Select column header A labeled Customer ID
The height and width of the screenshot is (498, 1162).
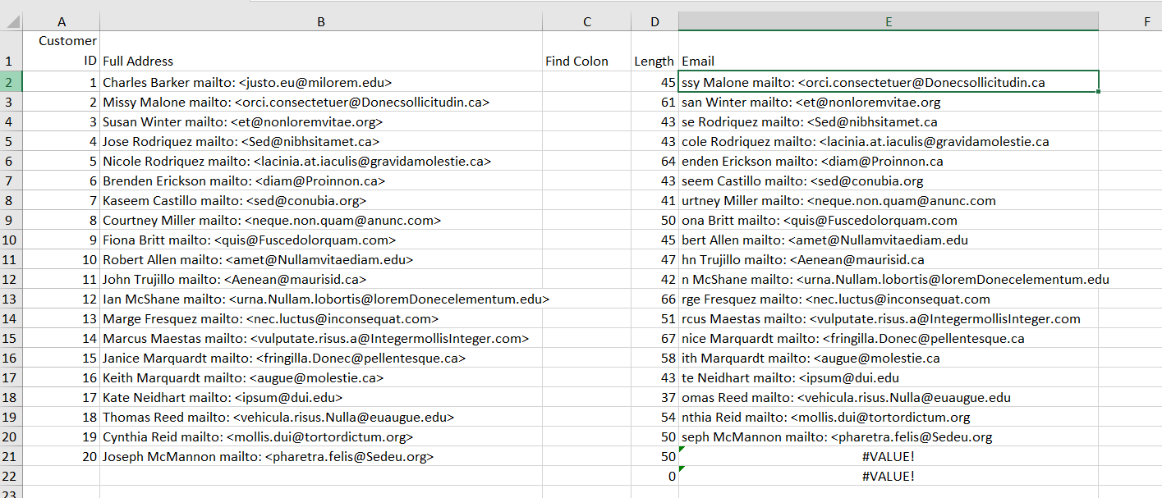tap(62, 21)
